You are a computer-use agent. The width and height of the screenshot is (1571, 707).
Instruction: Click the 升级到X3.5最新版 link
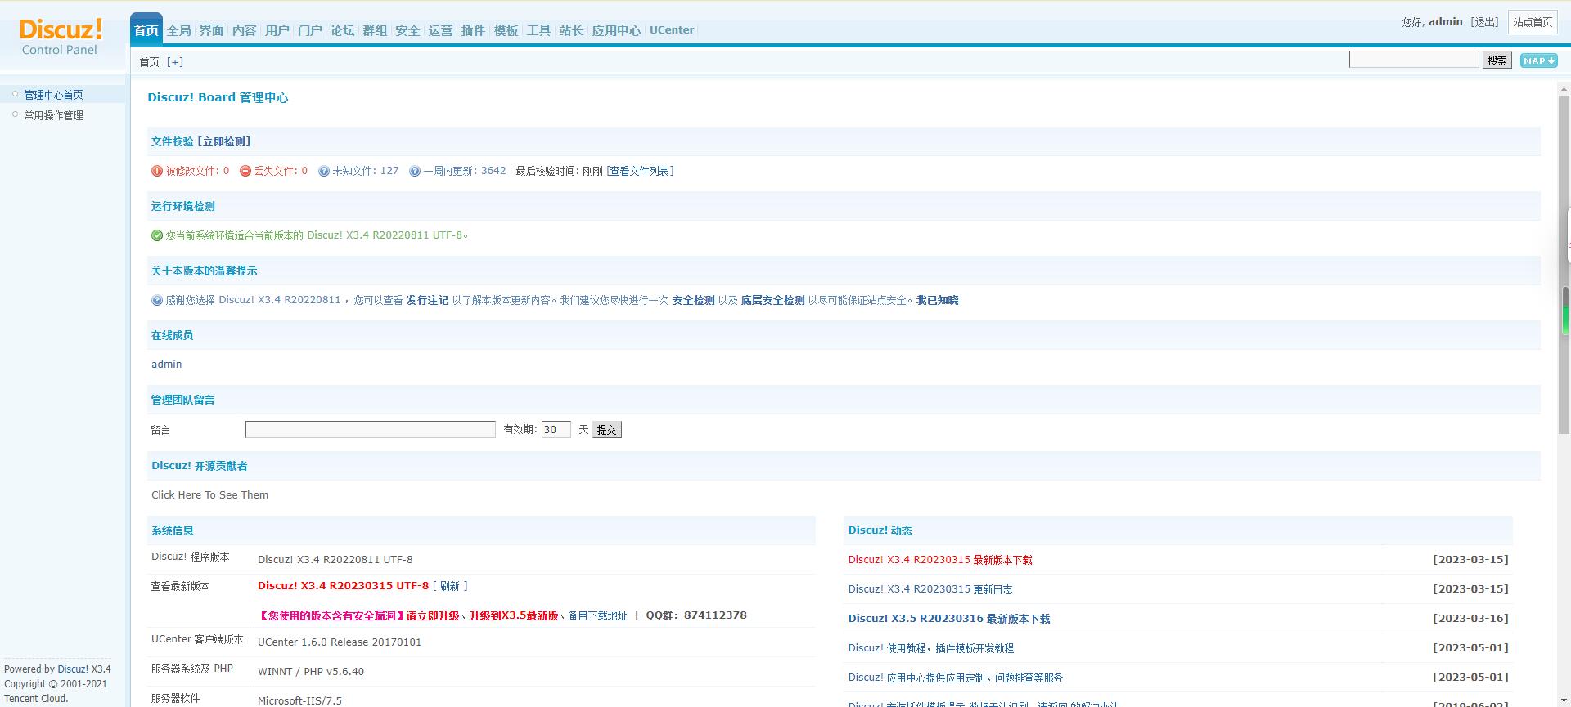(514, 615)
